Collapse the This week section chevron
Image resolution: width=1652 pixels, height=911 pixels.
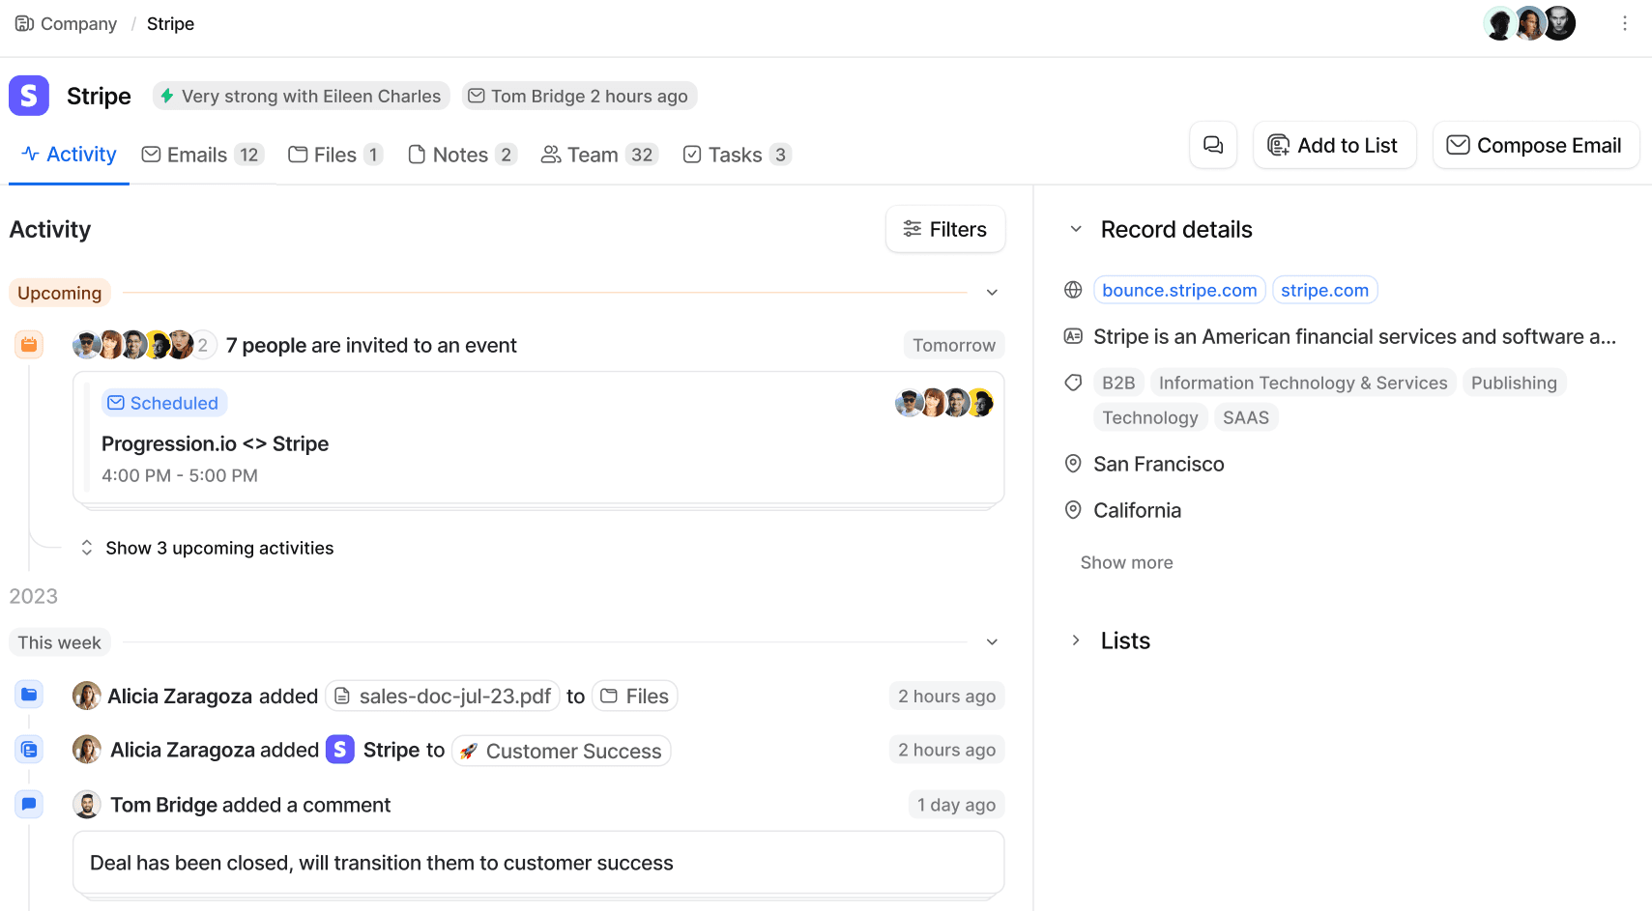991,641
